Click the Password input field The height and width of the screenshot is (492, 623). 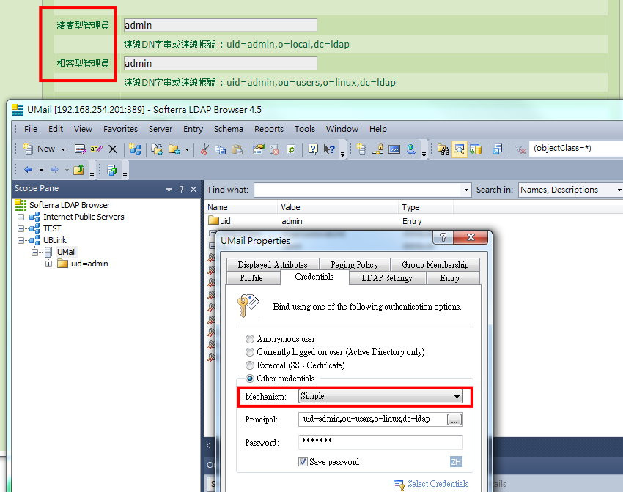tap(380, 441)
